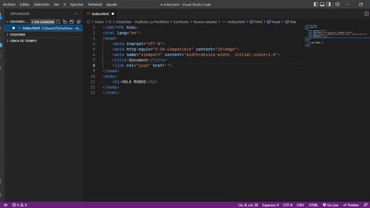Click line number 10 in gutter
370x208 pixels.
pyautogui.click(x=92, y=76)
